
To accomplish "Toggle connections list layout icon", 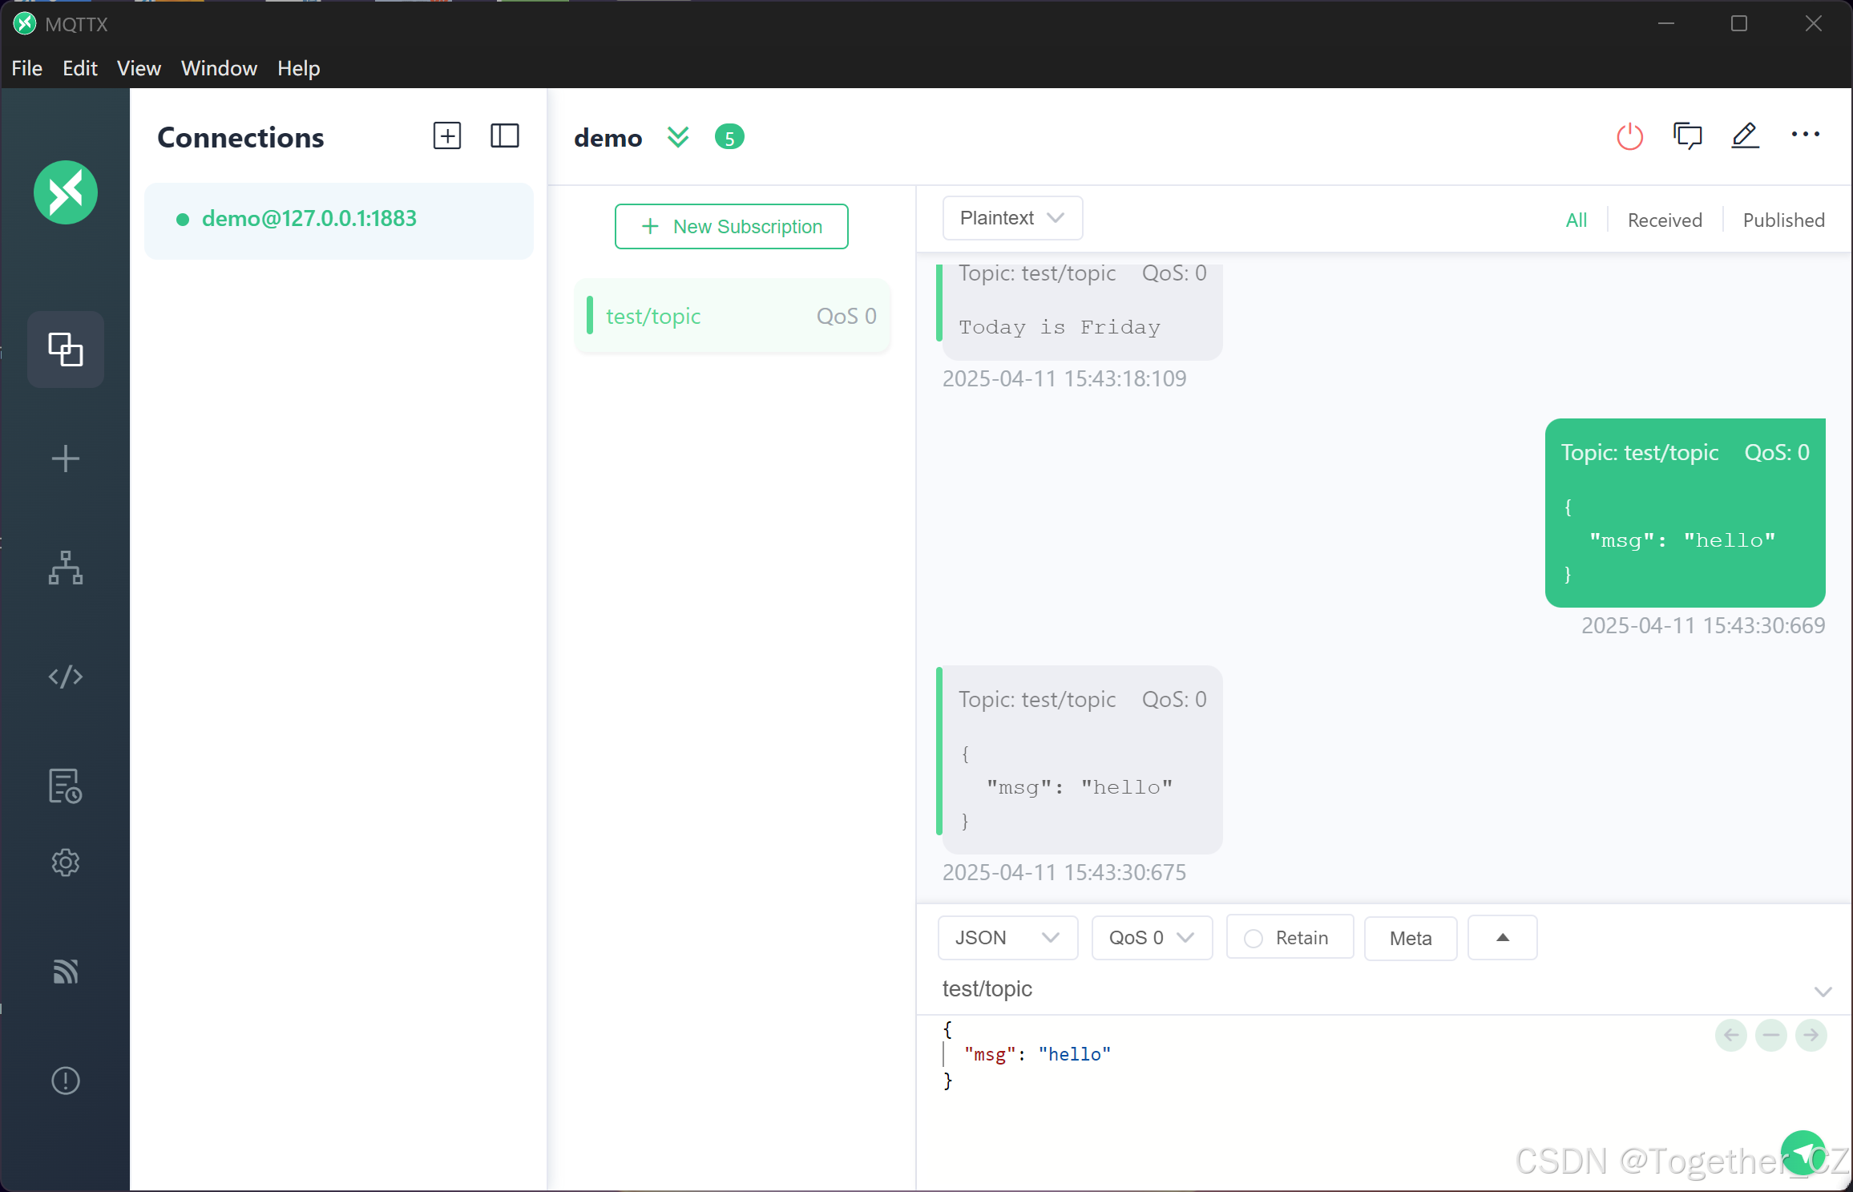I will point(504,136).
